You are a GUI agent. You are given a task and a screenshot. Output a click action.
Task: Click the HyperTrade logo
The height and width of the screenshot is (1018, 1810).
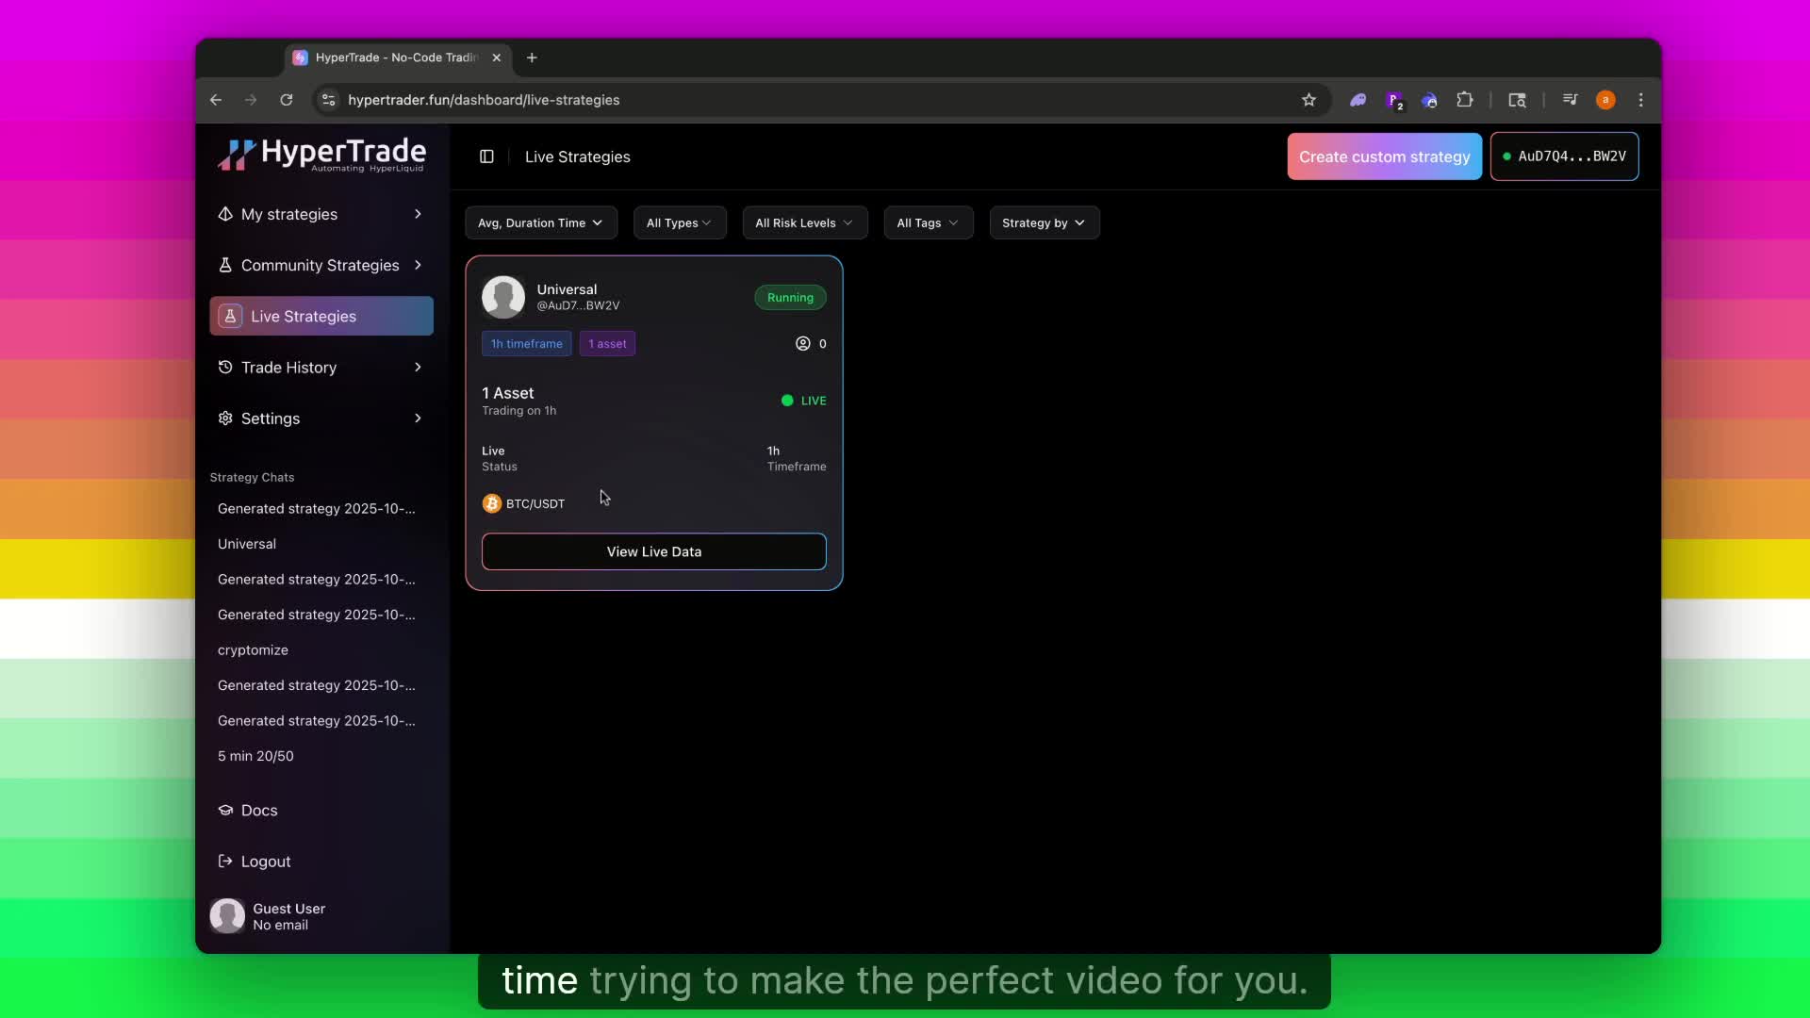(x=321, y=155)
